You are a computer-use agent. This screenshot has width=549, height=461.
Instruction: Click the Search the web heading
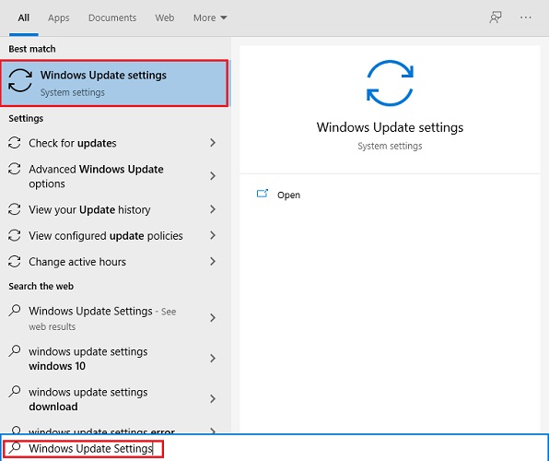(x=41, y=286)
